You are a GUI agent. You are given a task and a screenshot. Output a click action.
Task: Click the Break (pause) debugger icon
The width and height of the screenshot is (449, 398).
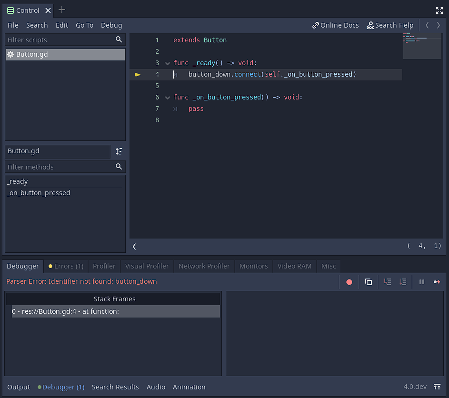[421, 282]
